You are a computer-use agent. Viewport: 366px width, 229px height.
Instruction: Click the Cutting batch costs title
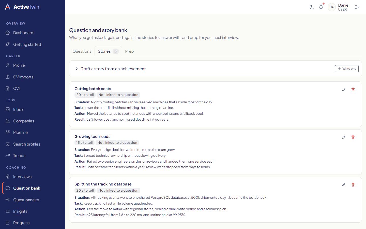click(93, 89)
